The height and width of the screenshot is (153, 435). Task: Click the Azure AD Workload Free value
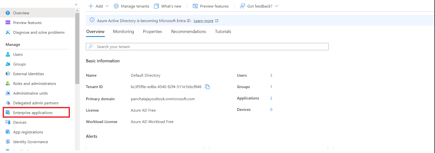pos(152,122)
